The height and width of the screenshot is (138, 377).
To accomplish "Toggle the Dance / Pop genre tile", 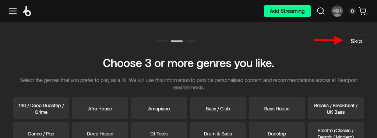I will pyautogui.click(x=41, y=130).
